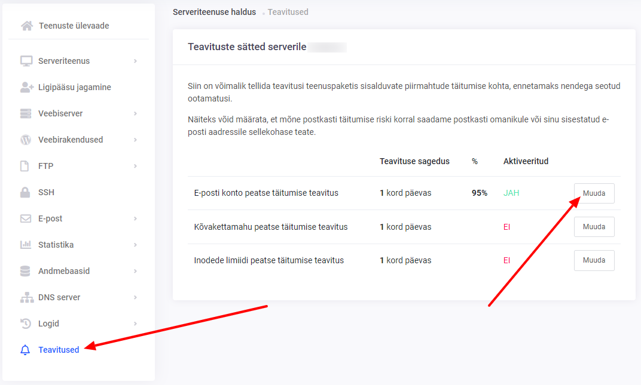Click Muuda for E-posti konto teavitus
This screenshot has width=641, height=385.
point(594,193)
